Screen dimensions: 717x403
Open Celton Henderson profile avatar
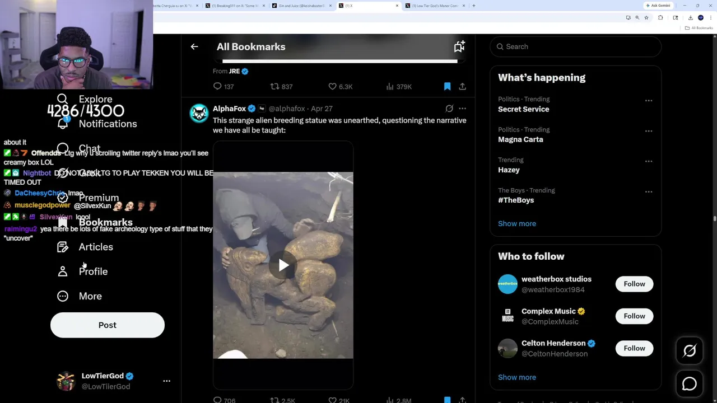pos(508,348)
